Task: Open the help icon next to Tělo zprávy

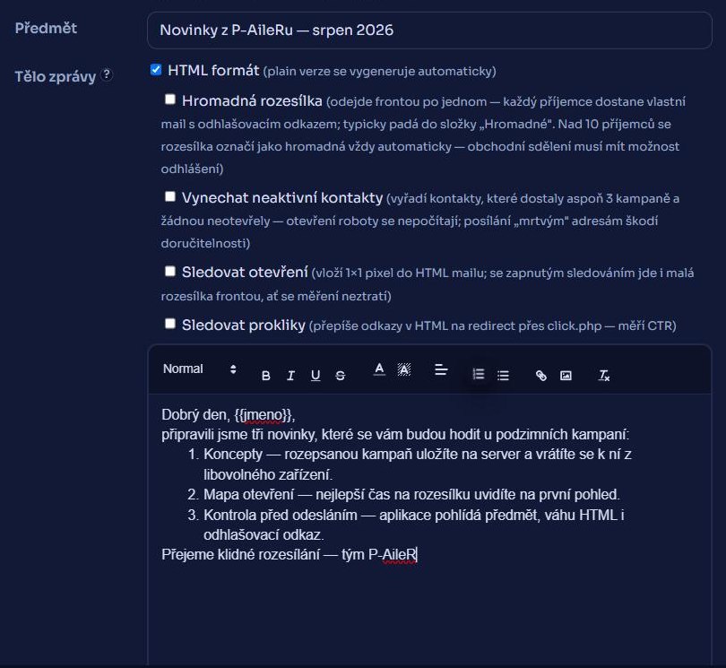Action: tap(107, 74)
